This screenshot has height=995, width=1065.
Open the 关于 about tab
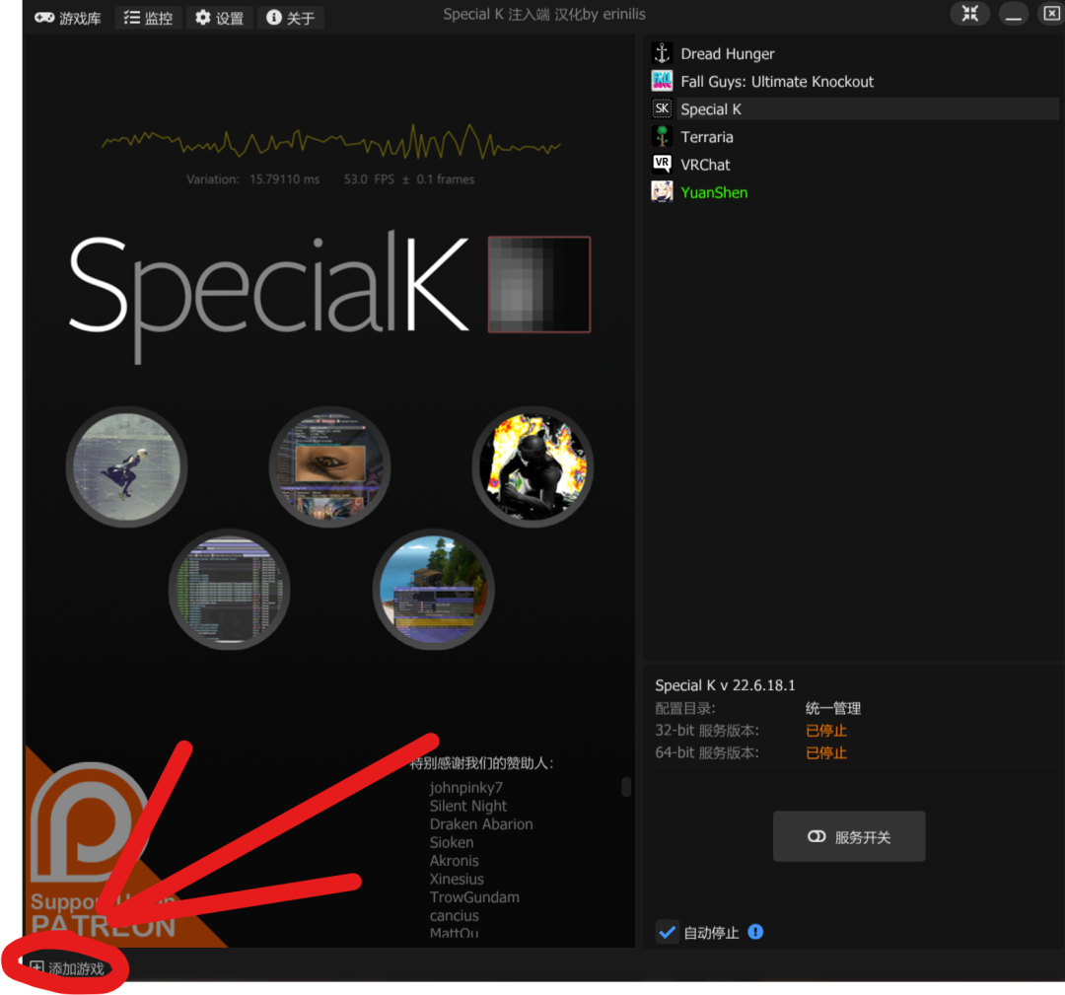[x=290, y=18]
